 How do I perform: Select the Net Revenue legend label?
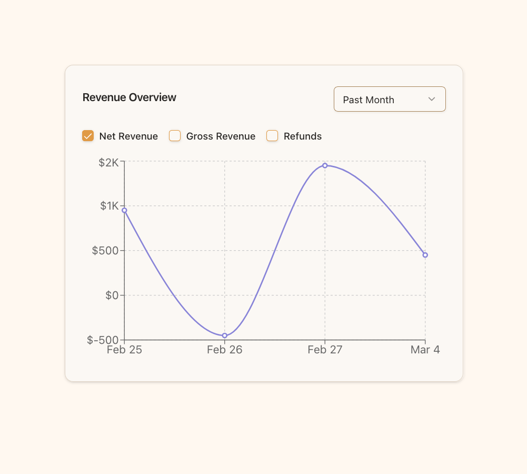tap(128, 136)
